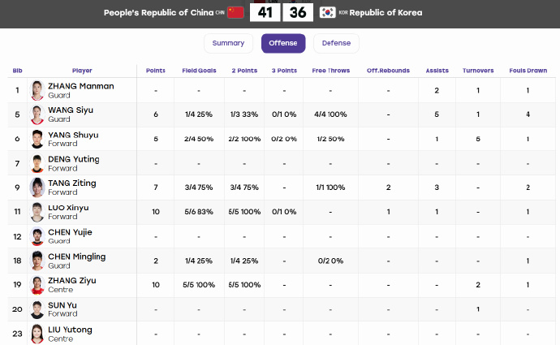Open SUN Yu player name
The height and width of the screenshot is (345, 560).
pyautogui.click(x=62, y=305)
